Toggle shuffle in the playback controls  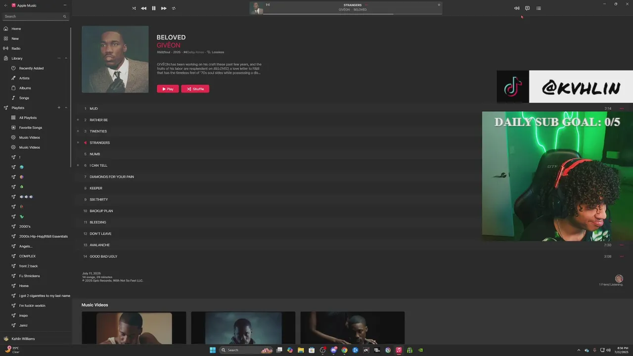coord(134,8)
